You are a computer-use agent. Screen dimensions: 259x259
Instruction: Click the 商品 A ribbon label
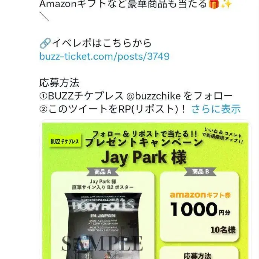click(103, 172)
